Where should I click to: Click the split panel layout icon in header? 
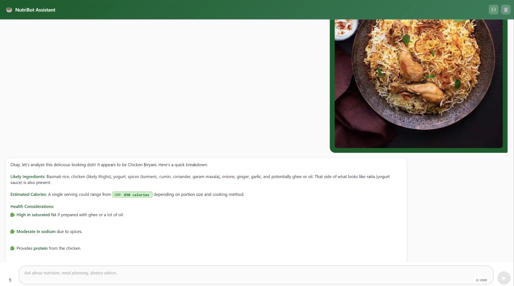[494, 10]
